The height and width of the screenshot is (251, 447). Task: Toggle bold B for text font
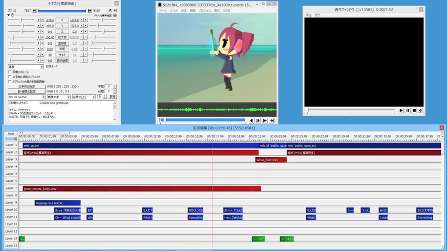point(99,96)
